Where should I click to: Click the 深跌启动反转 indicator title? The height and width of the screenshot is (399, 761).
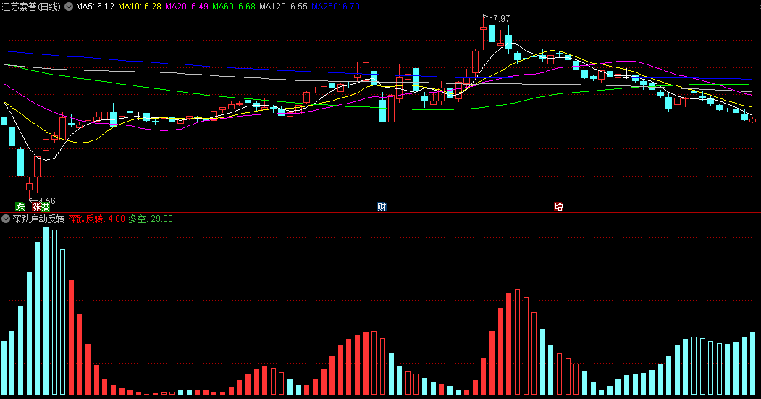(38, 219)
